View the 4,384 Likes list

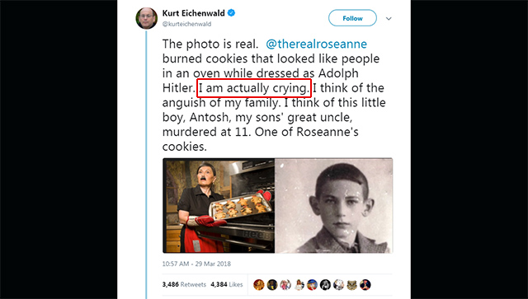point(227,284)
